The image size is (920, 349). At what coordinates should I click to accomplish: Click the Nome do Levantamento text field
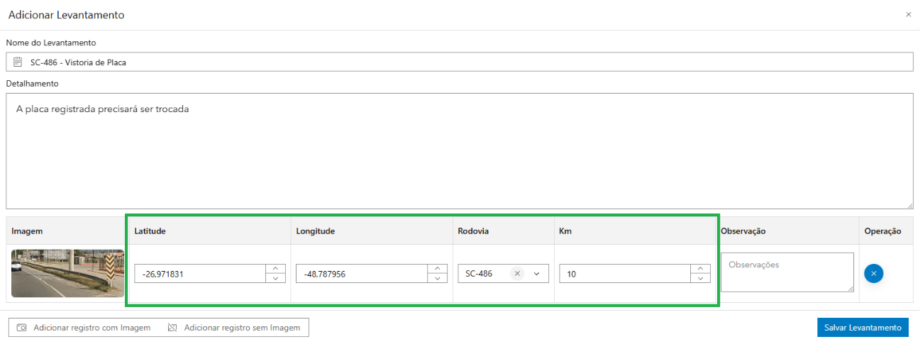461,62
